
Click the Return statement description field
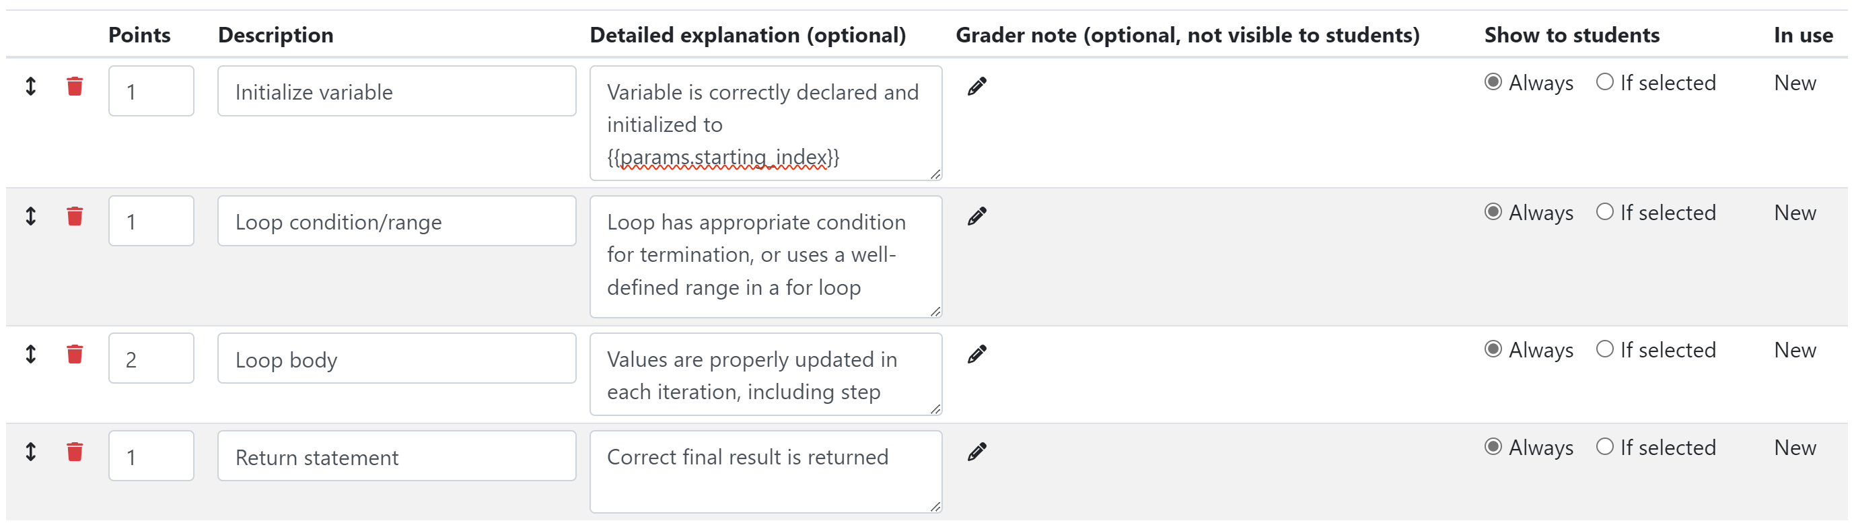[x=397, y=456]
